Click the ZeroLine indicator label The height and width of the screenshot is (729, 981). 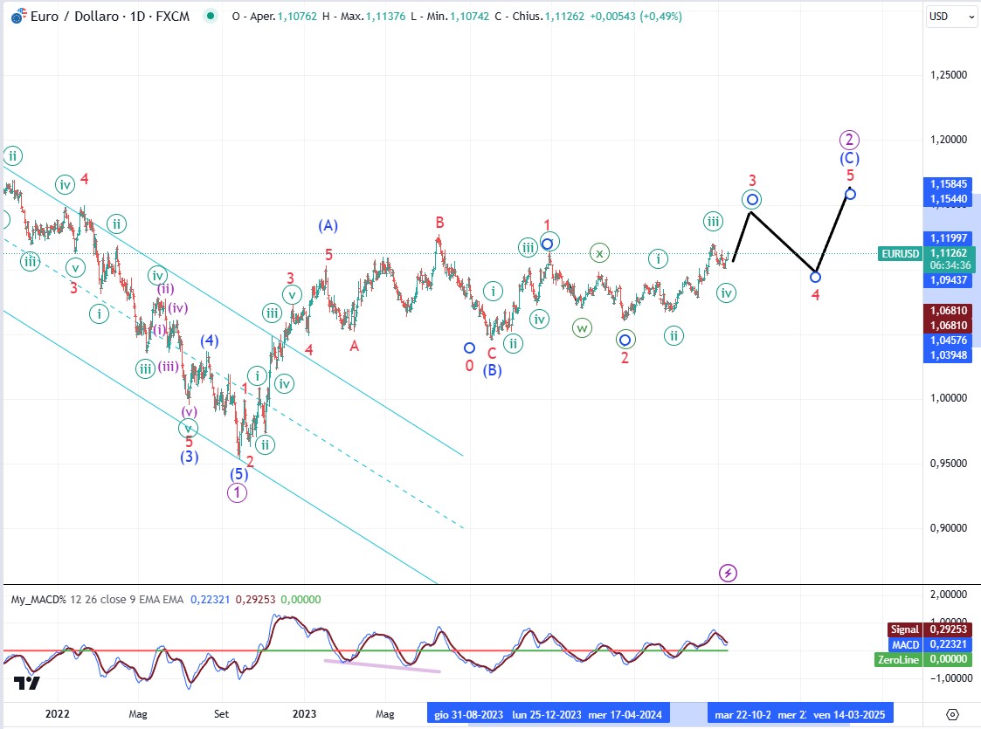(x=898, y=659)
